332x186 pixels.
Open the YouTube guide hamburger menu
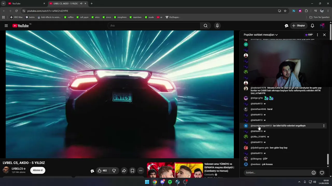click(x=6, y=26)
